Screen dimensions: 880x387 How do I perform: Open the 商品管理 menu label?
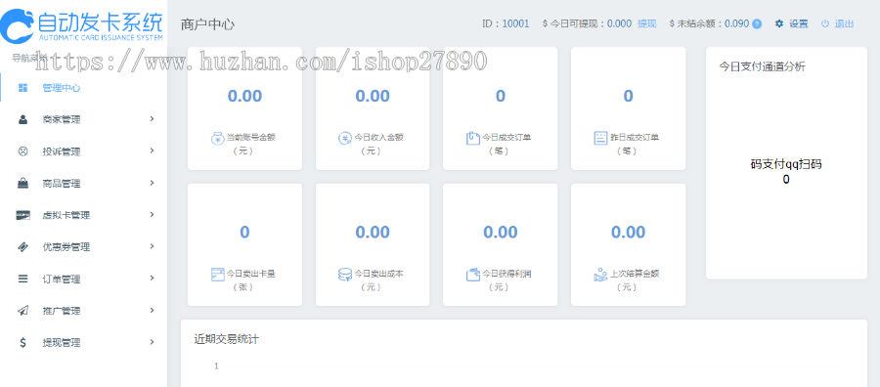62,184
